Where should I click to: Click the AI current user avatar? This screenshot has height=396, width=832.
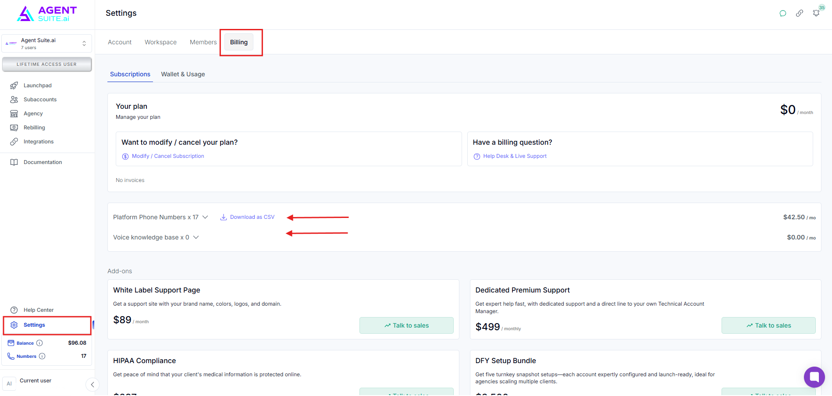[x=9, y=384]
